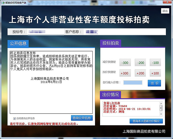Toggle the 自动查询公开信息 checkbox
The width and height of the screenshot is (173, 139).
click(15, 118)
